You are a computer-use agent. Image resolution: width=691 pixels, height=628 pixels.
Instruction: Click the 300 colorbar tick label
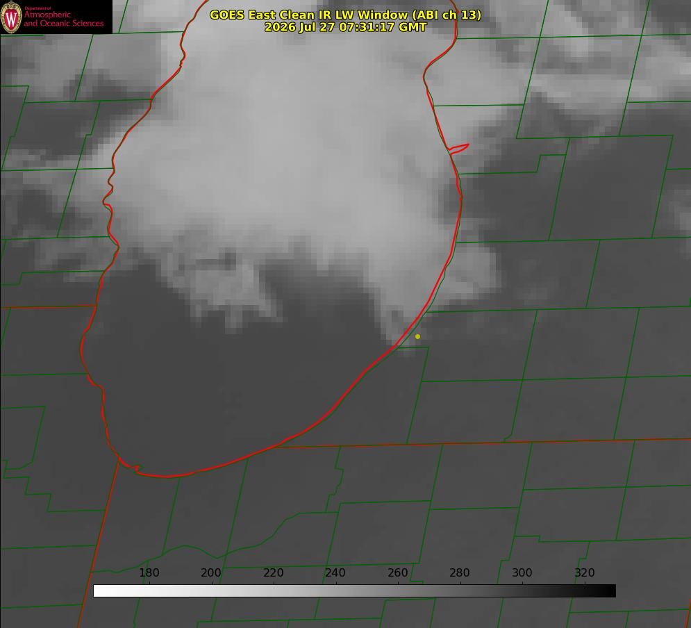[x=522, y=572]
